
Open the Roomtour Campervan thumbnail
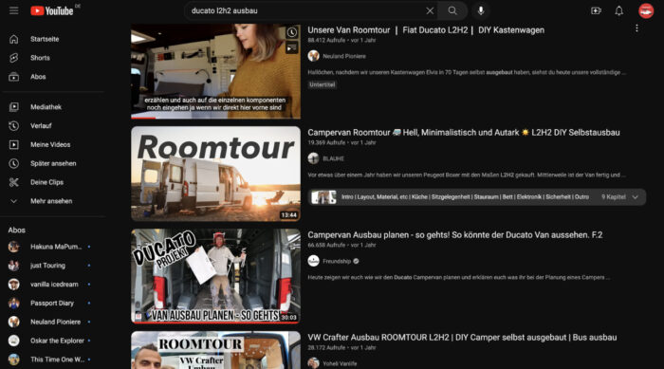click(215, 174)
